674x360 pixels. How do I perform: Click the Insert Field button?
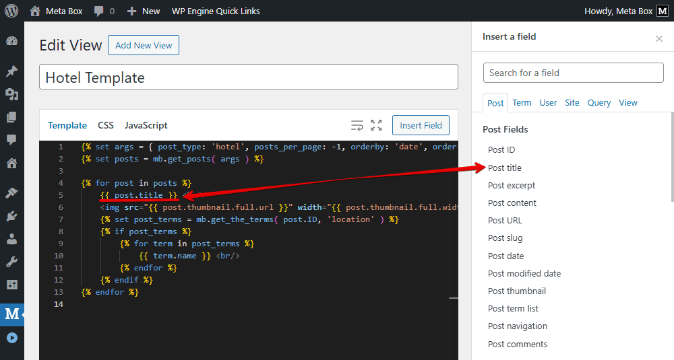(421, 125)
